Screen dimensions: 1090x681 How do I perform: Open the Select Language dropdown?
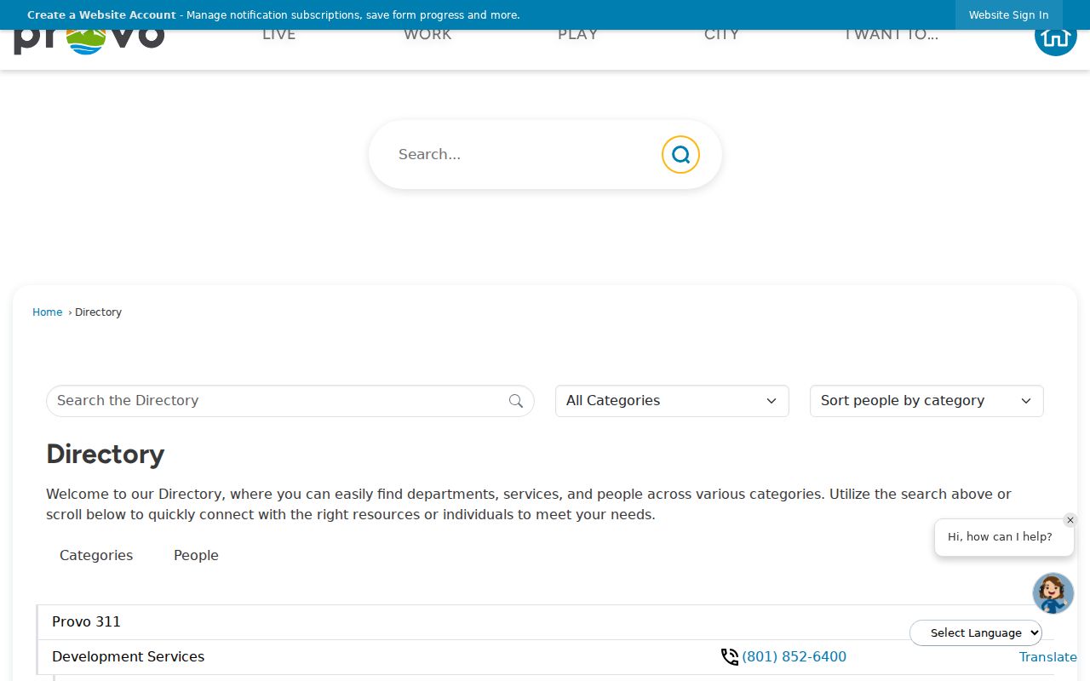[x=976, y=632]
